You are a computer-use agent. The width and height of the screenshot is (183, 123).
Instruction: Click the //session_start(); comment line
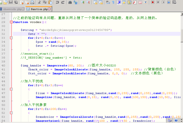tap(37, 54)
